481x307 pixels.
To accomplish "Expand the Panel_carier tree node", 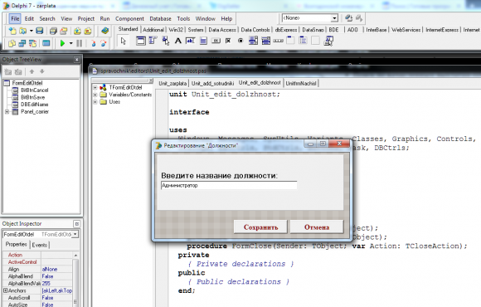I will [7, 112].
